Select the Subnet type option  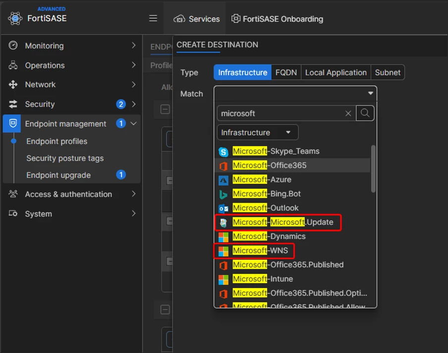tap(388, 72)
